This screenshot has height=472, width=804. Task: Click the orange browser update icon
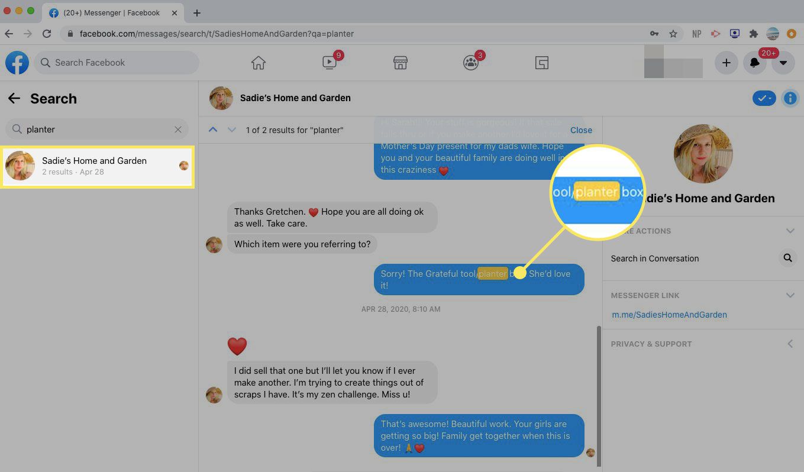pos(792,34)
